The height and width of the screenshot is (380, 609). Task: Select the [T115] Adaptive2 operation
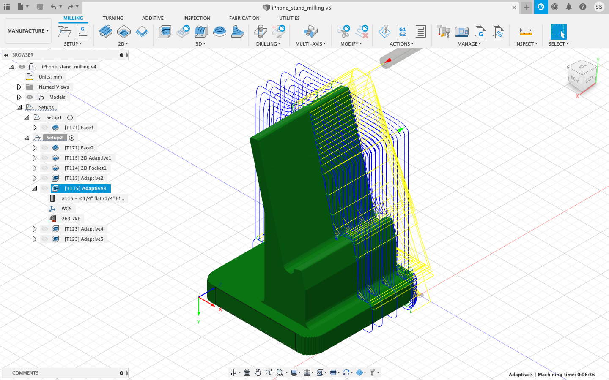point(84,178)
